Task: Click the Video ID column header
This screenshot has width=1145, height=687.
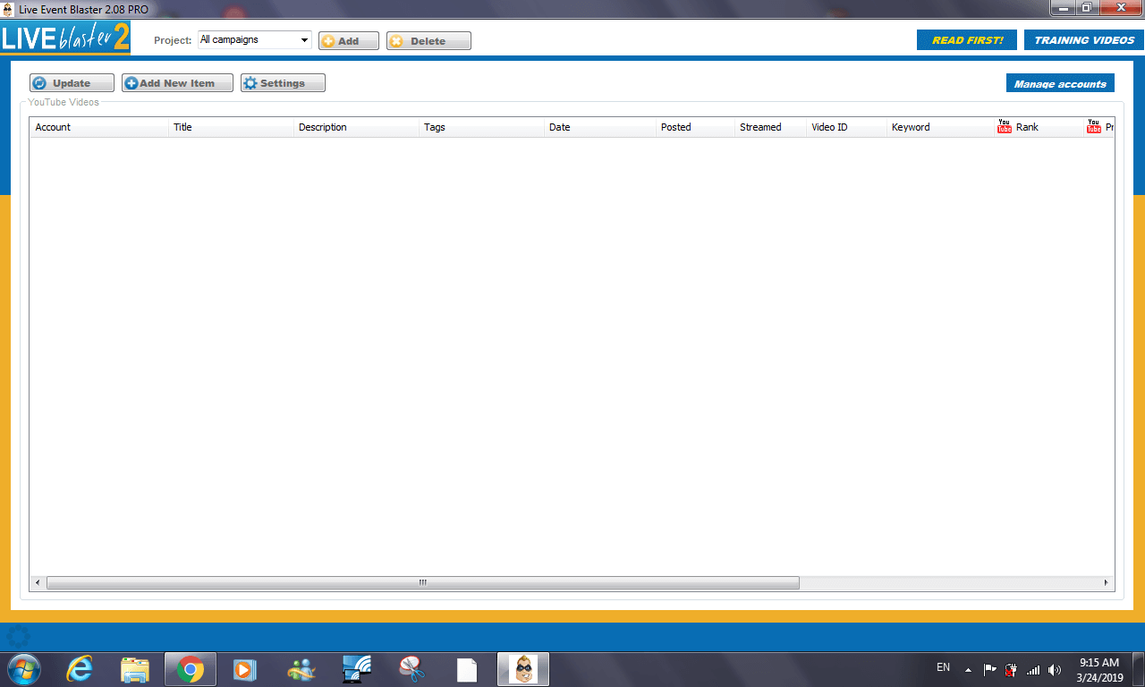Action: [x=847, y=127]
